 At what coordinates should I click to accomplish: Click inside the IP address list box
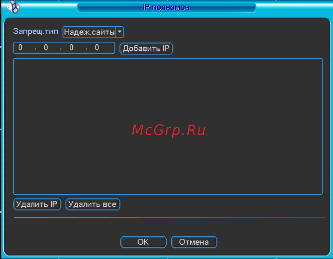pos(168,126)
